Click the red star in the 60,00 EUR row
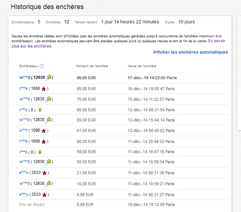The width and height of the screenshot is (241, 212). pos(44,141)
